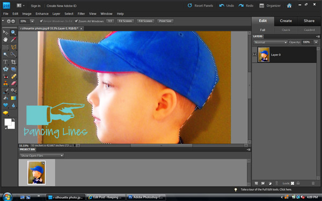
Task: Select the Move tool
Action: 5,32
